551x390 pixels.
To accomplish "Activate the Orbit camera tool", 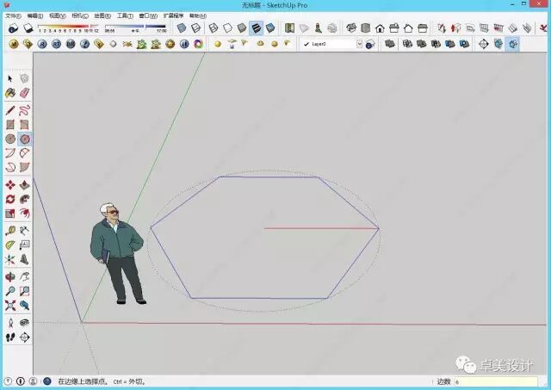I will click(x=10, y=277).
